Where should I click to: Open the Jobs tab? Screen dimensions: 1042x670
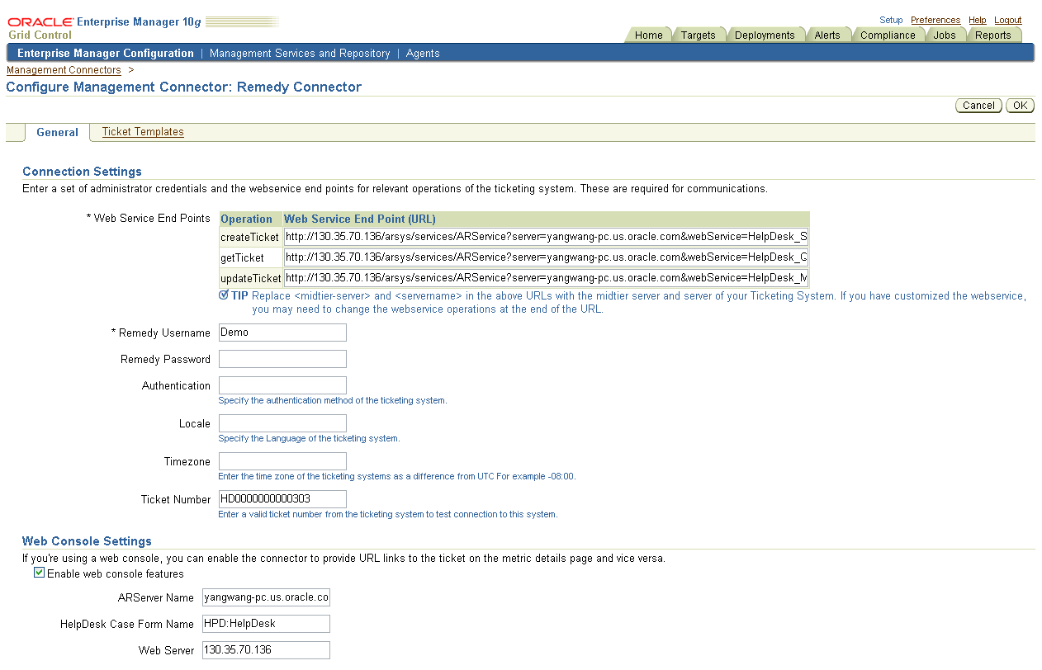click(x=945, y=35)
